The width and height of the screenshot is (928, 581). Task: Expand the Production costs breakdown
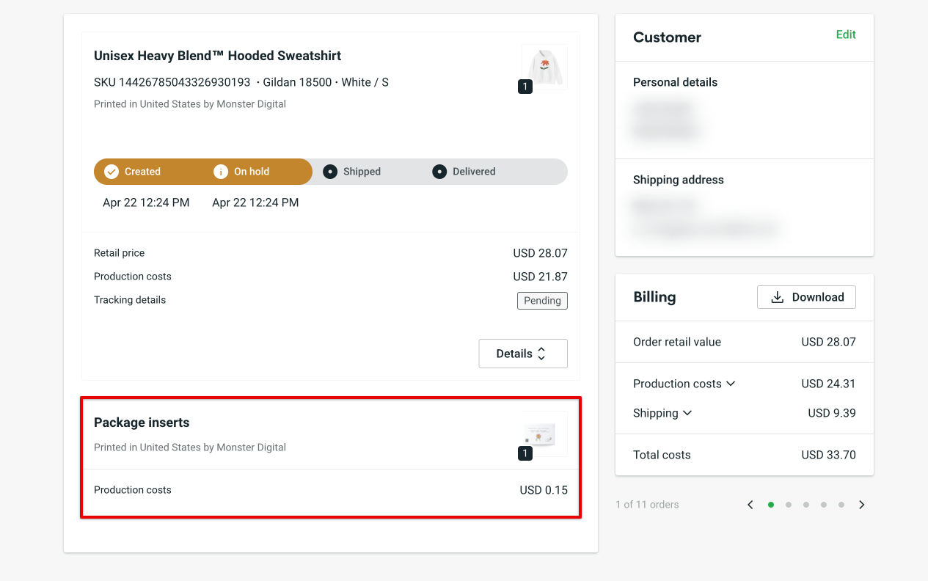[731, 383]
